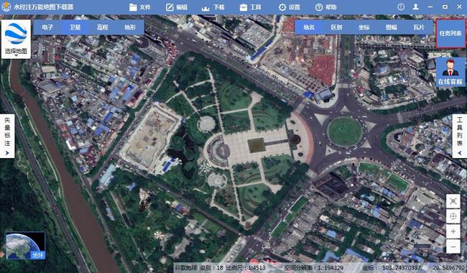The height and width of the screenshot is (273, 467).
Task: Expand the 工具列表 side panel
Action: click(x=460, y=136)
